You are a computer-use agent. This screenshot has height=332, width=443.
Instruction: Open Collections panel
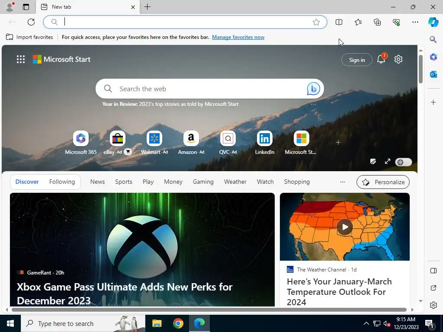point(377,22)
